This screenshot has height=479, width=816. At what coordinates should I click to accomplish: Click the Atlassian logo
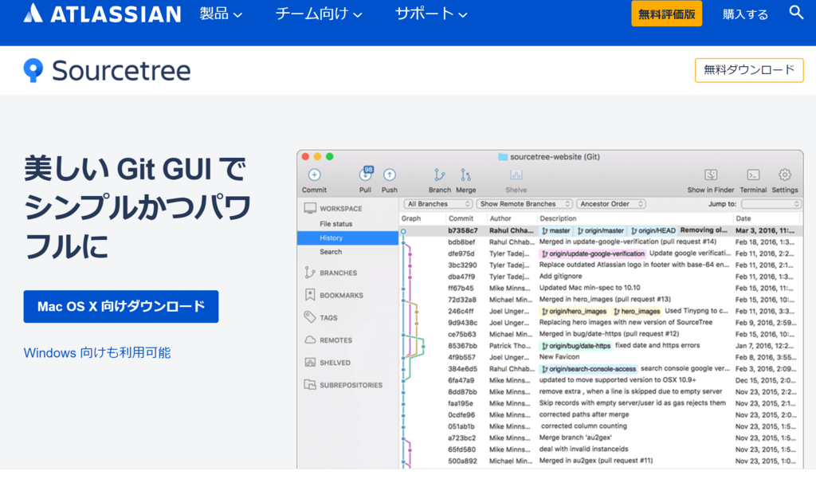coord(103,14)
